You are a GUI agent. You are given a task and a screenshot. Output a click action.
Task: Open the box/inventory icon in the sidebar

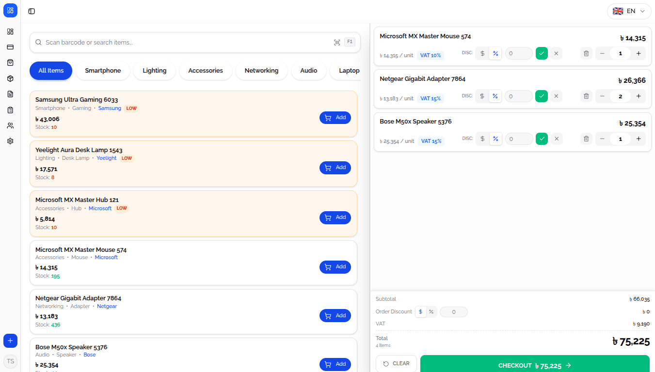click(x=10, y=78)
